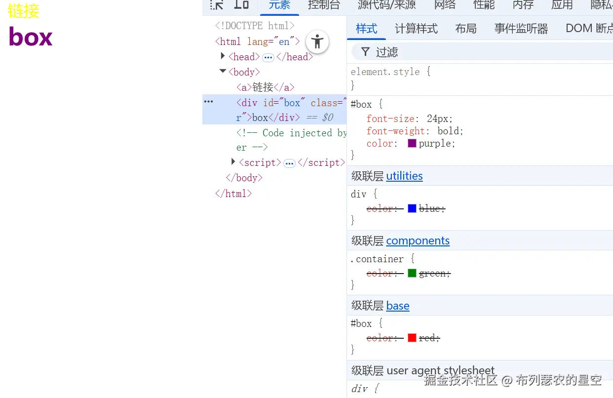Open the base cascade layer link
This screenshot has height=398, width=613.
tap(398, 306)
